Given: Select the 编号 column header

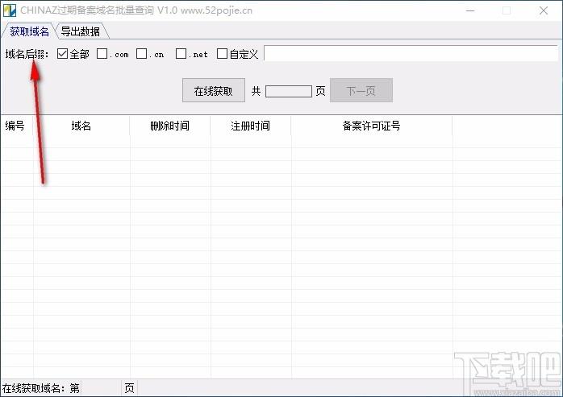Looking at the screenshot, I should tap(16, 126).
